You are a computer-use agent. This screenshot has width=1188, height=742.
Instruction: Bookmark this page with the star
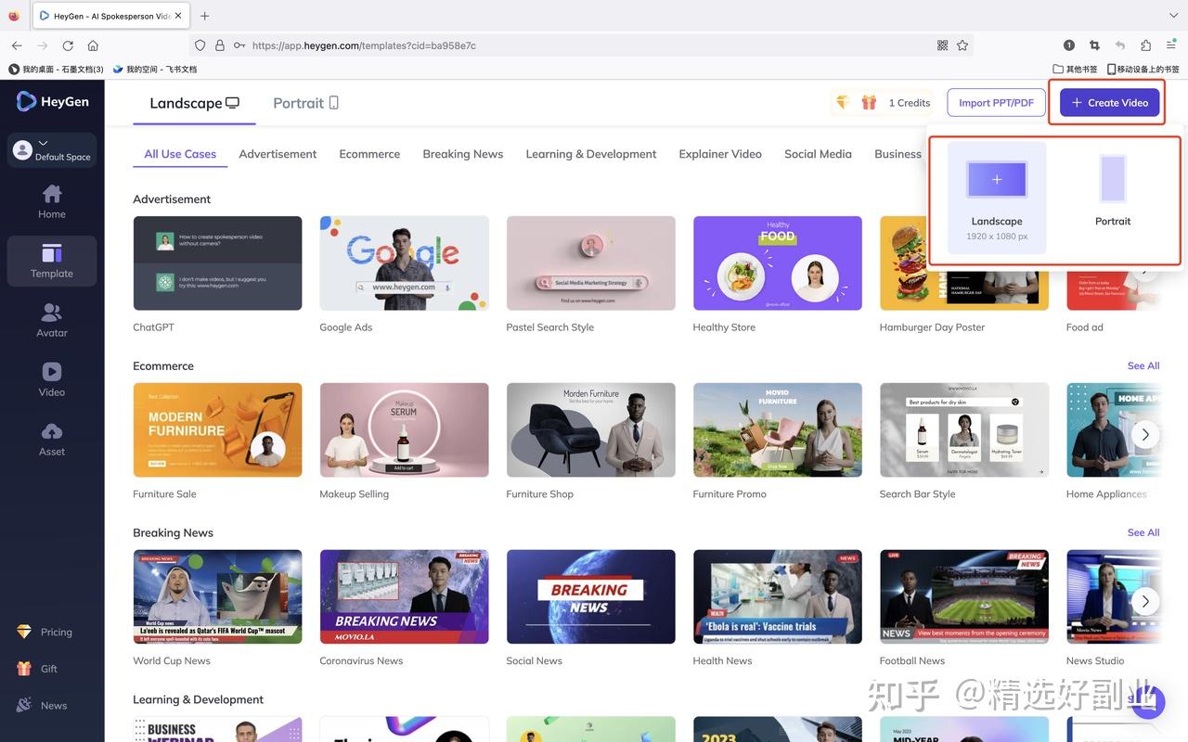(x=962, y=45)
